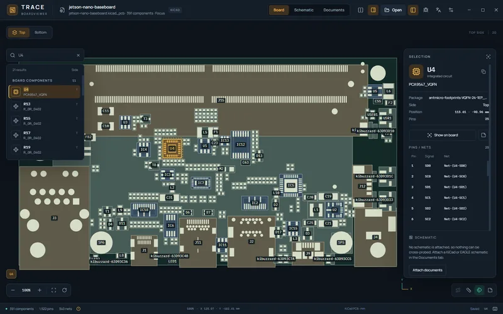Click the page document icon in bottom toolbar

[490, 290]
